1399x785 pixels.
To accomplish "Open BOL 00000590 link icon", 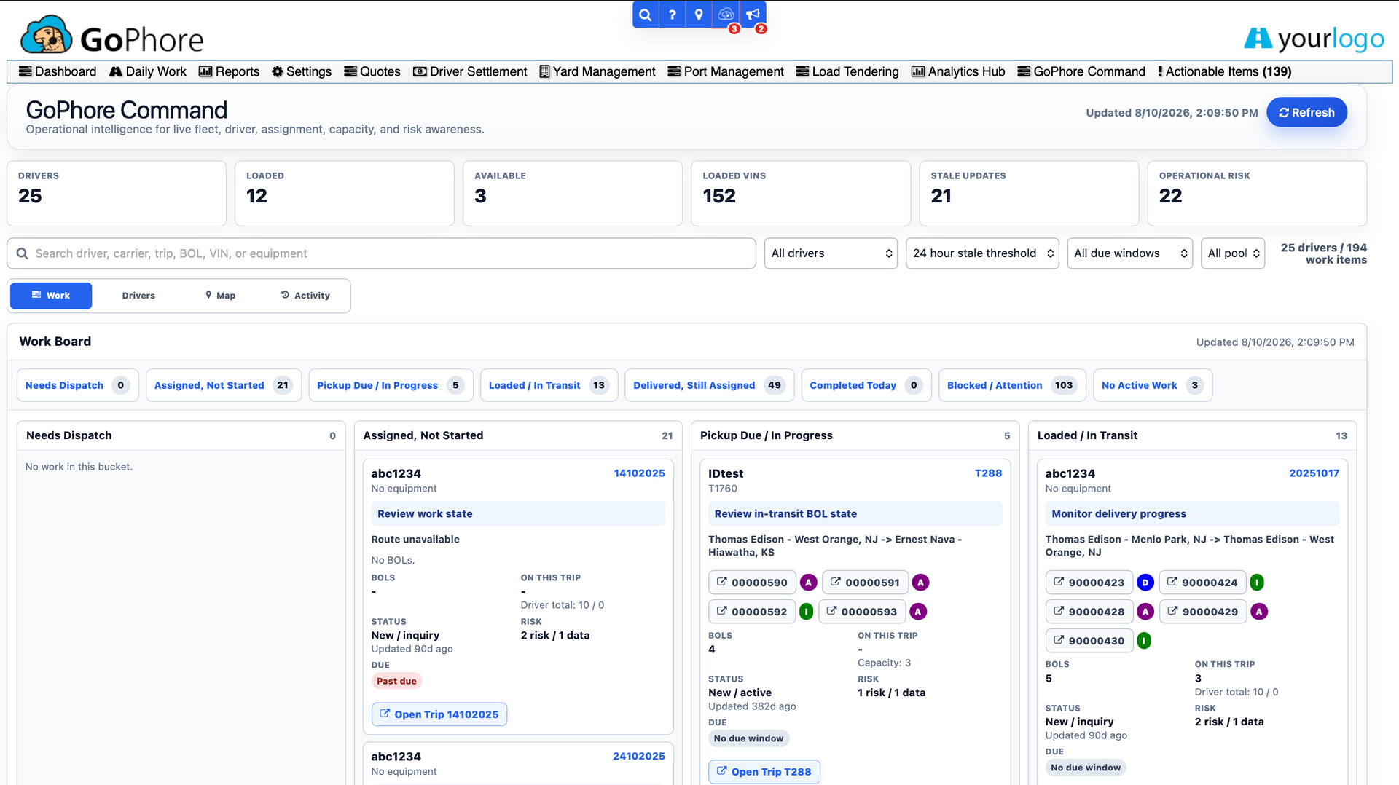I will point(721,582).
